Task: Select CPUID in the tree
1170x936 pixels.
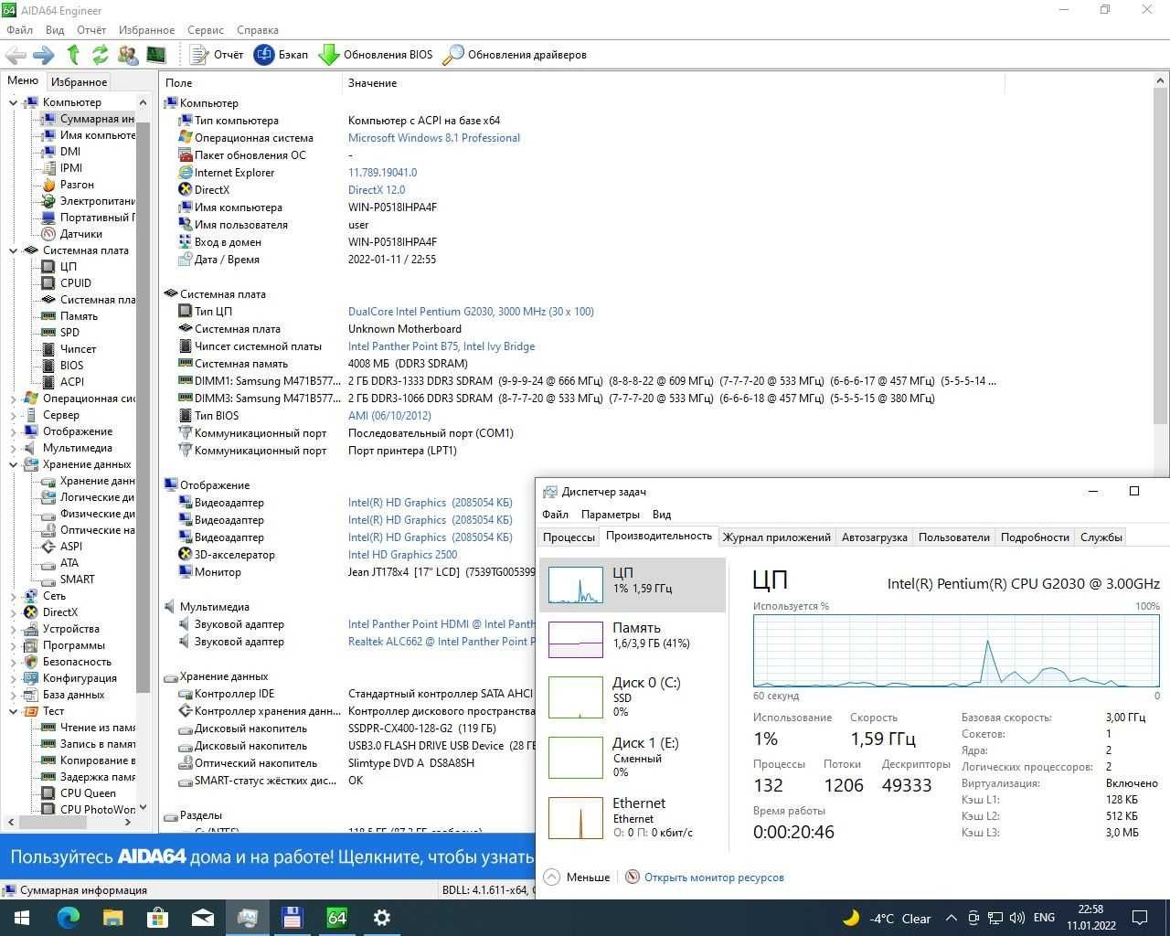Action: [x=76, y=283]
